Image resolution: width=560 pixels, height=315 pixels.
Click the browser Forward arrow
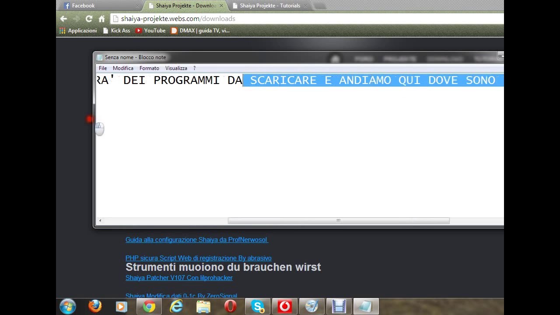click(76, 19)
